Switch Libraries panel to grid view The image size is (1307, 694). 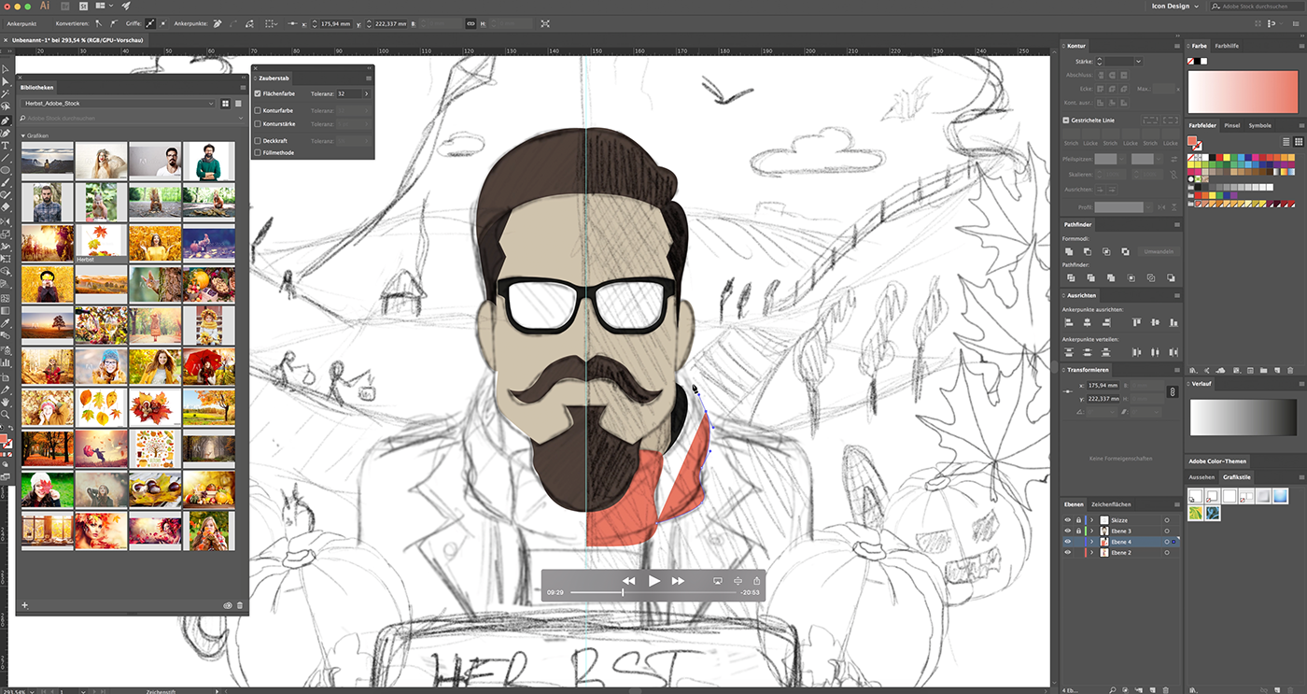[226, 104]
